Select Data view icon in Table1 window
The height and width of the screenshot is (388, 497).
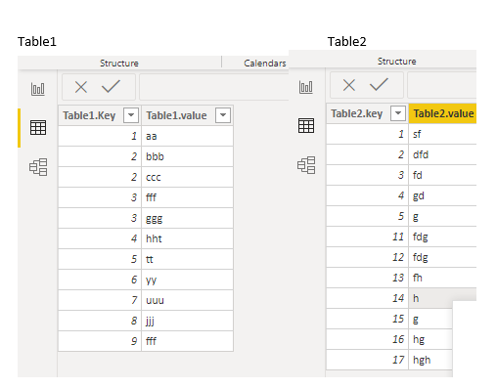(x=38, y=127)
